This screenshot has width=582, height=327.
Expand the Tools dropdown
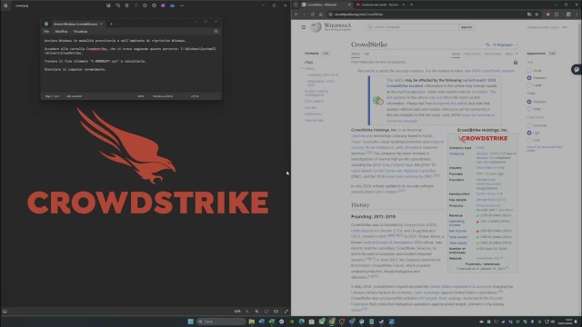(x=511, y=54)
